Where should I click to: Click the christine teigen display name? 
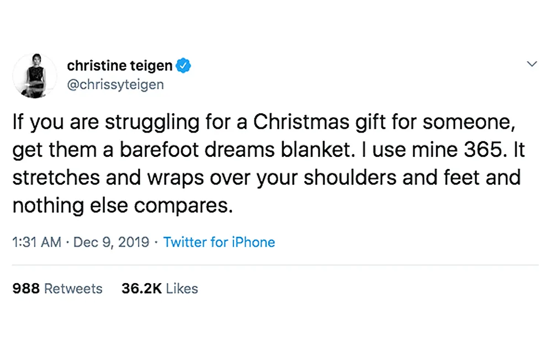coord(119,65)
